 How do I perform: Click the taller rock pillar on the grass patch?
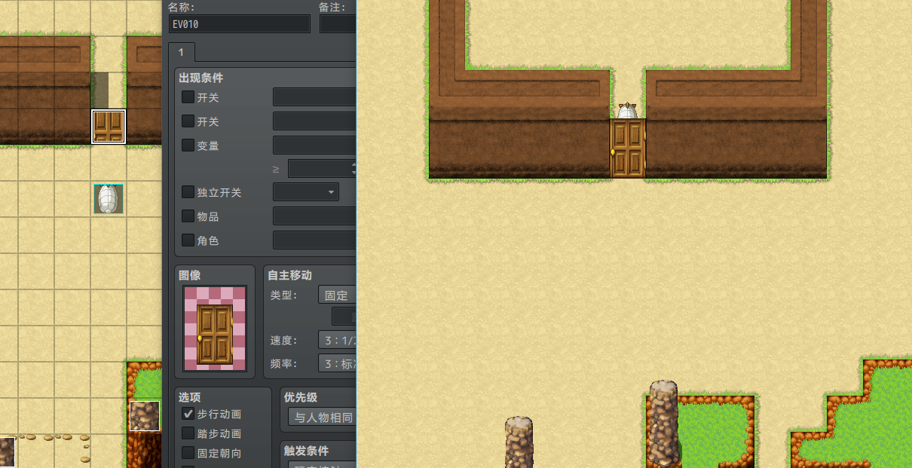(663, 423)
